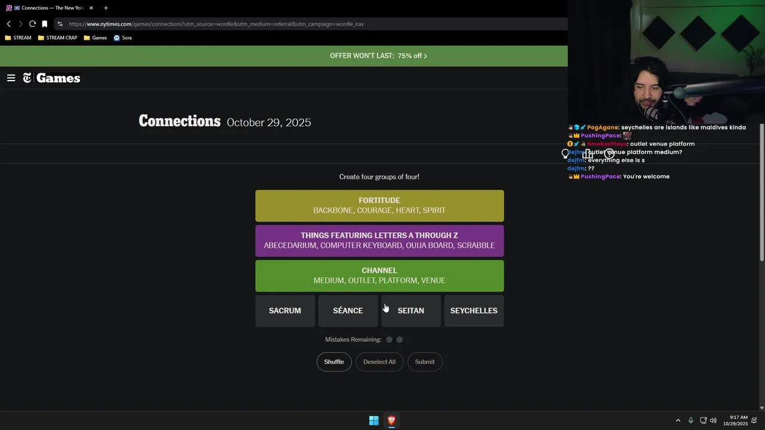This screenshot has width=765, height=430.
Task: Reload the Connections page
Action: pyautogui.click(x=32, y=24)
